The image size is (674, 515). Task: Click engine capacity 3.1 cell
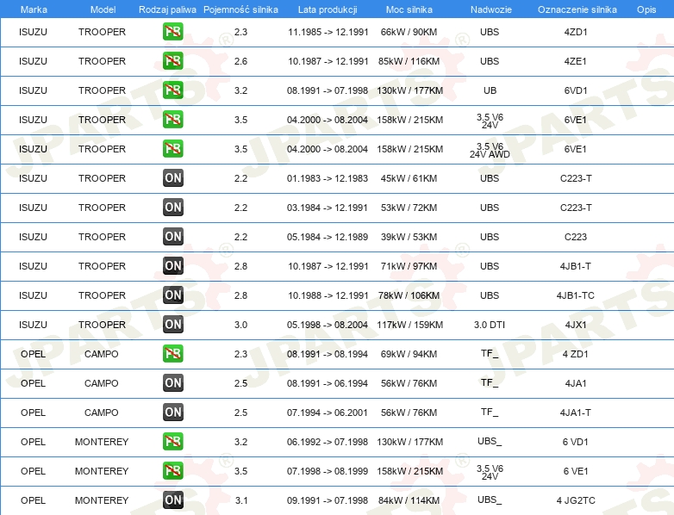pos(241,500)
